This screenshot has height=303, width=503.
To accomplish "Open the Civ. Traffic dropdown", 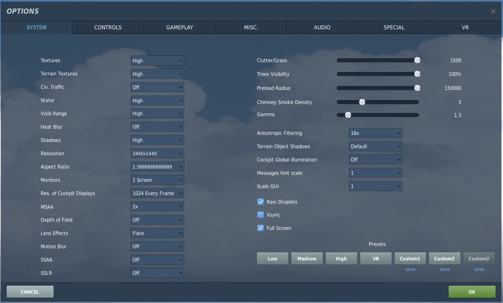I will pyautogui.click(x=157, y=87).
